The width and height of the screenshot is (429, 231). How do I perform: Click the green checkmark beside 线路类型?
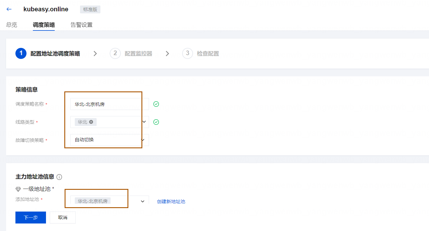(156, 122)
